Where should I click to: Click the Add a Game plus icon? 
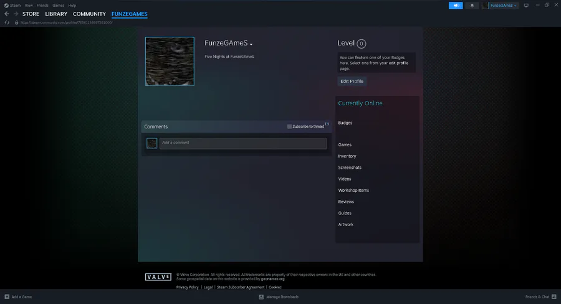[x=7, y=297]
